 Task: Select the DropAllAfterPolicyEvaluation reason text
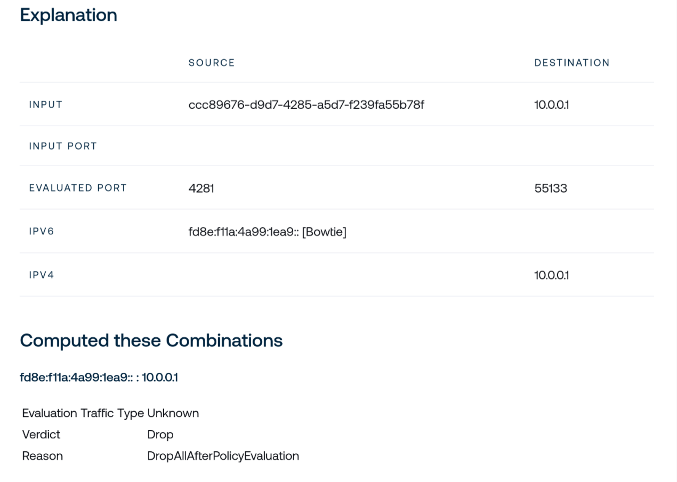click(x=223, y=456)
